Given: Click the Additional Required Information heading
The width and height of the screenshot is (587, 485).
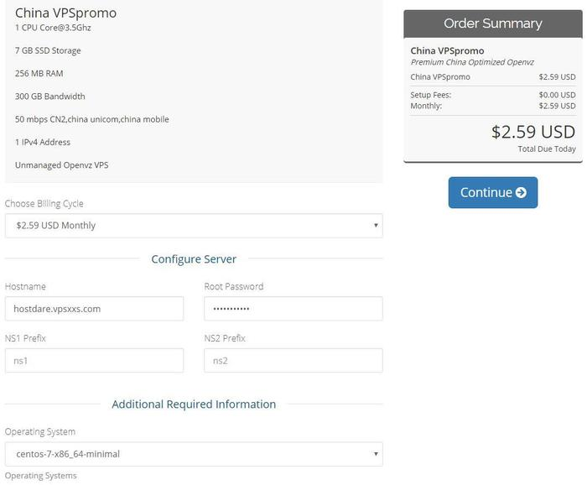Looking at the screenshot, I should point(194,404).
